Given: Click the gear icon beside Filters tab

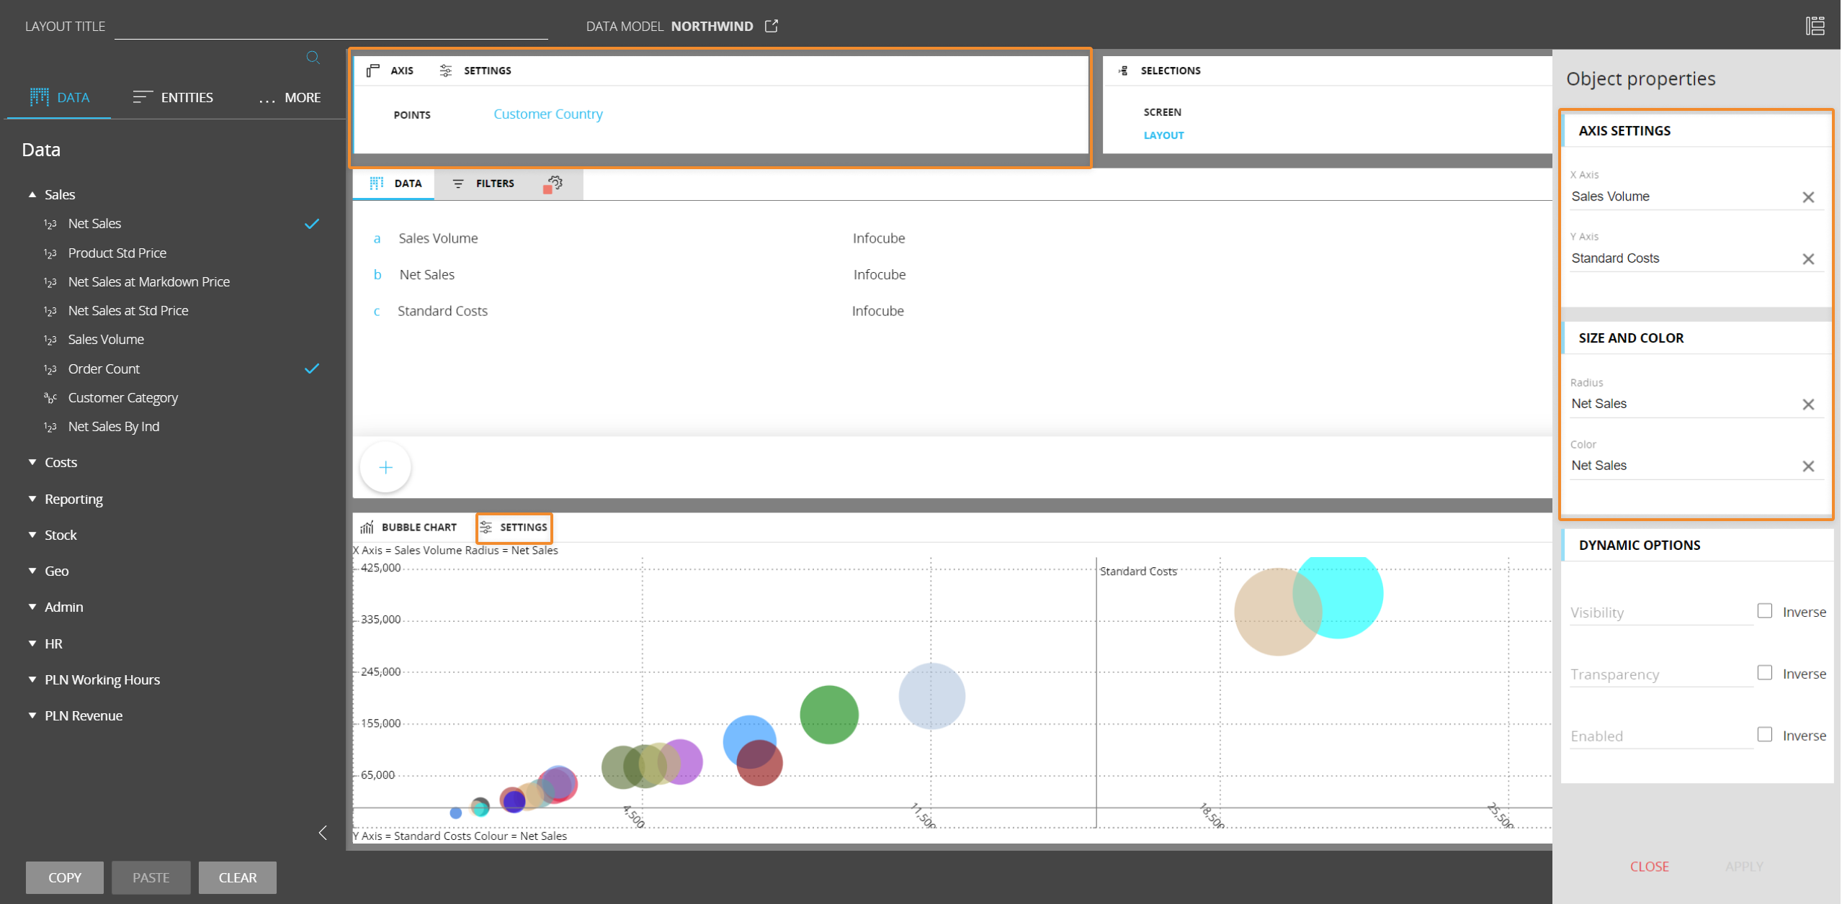Looking at the screenshot, I should [x=553, y=184].
